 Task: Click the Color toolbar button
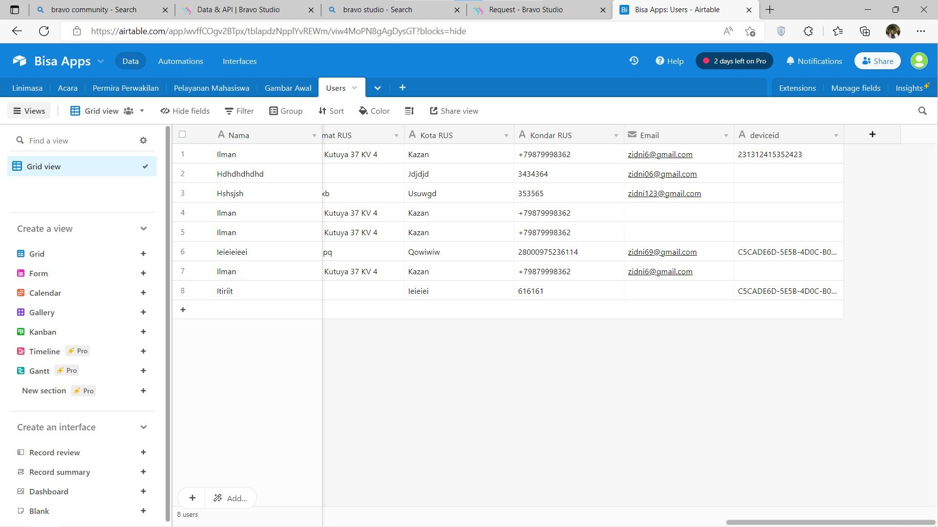coord(374,111)
